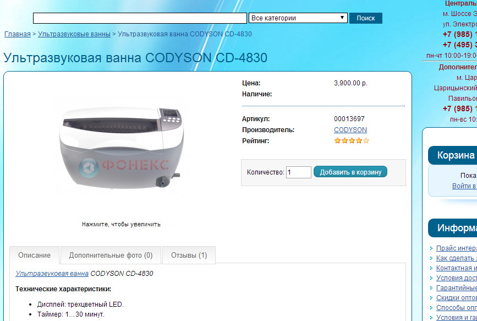Click the search text field
The image size is (477, 321).
click(140, 18)
